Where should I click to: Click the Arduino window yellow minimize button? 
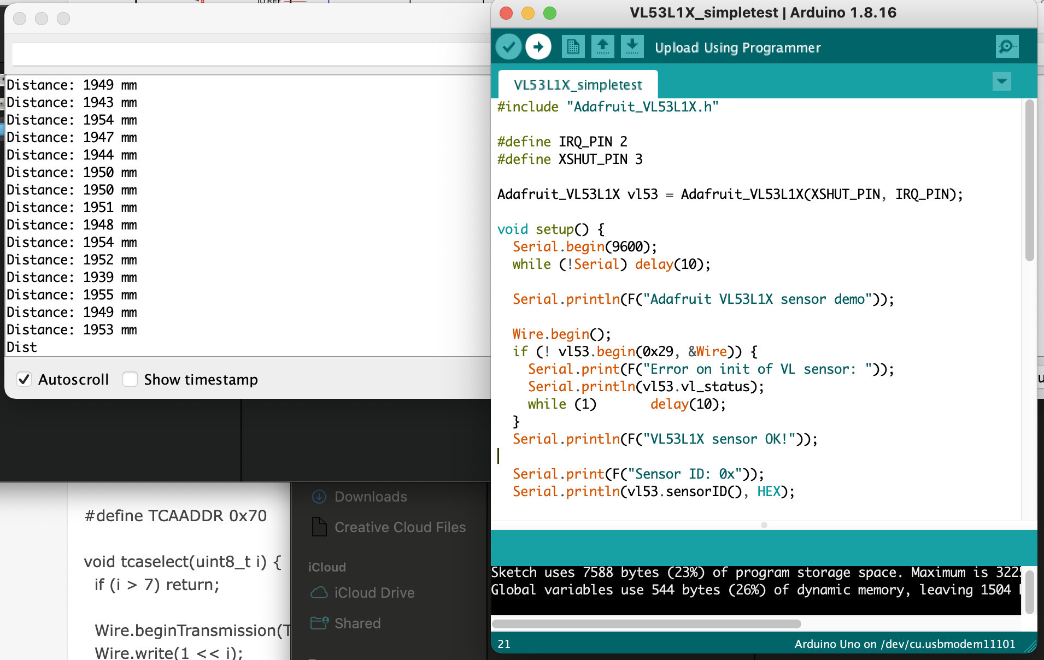point(528,13)
